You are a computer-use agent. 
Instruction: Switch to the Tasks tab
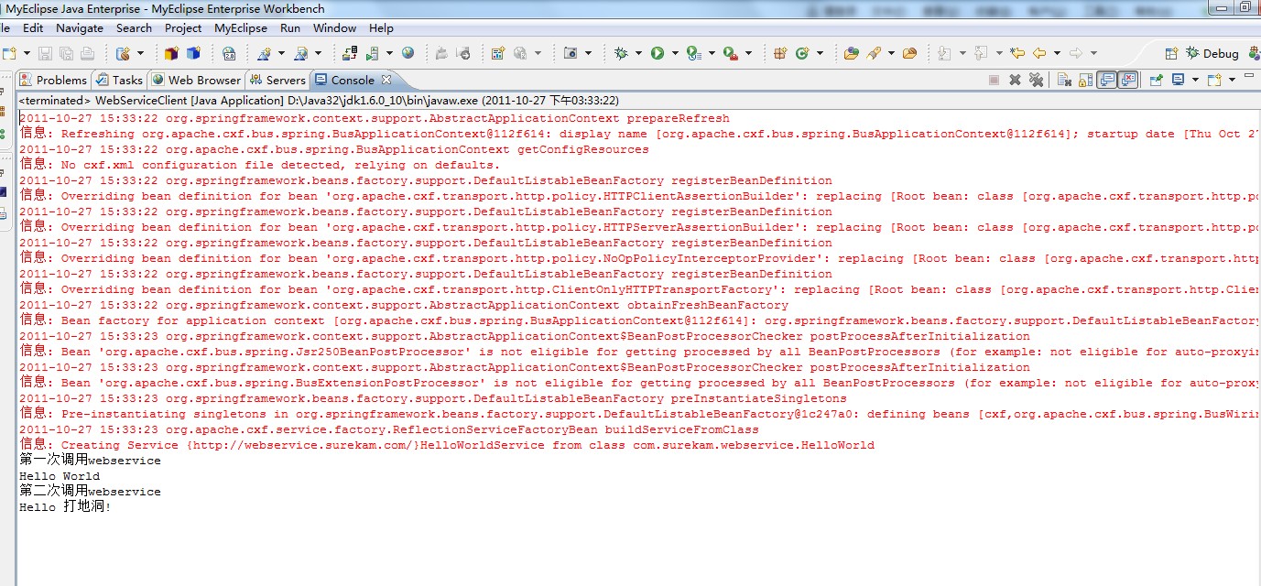tap(119, 80)
